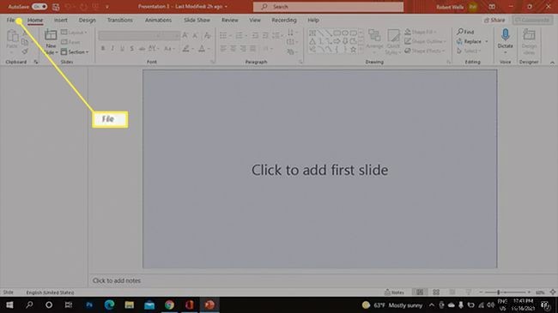Click the Save icon in title bar
The image size is (558, 313).
56,7
